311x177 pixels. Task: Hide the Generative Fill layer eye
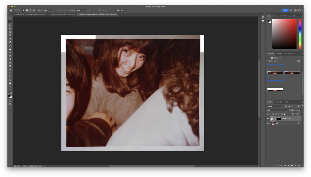pos(268,119)
